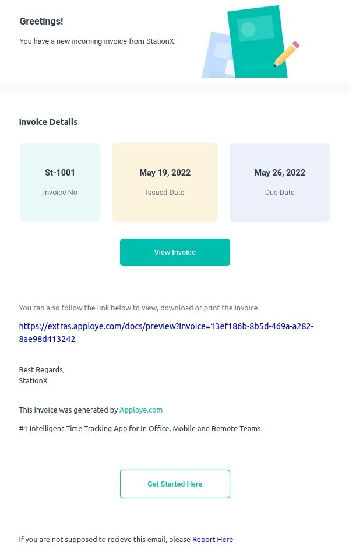Click the green invoice document illustration
This screenshot has width=349, height=552.
pos(258,41)
